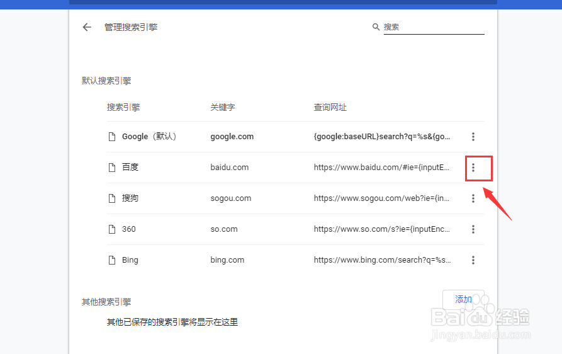Select the 搜狗 engine name
The width and height of the screenshot is (562, 354).
point(130,198)
